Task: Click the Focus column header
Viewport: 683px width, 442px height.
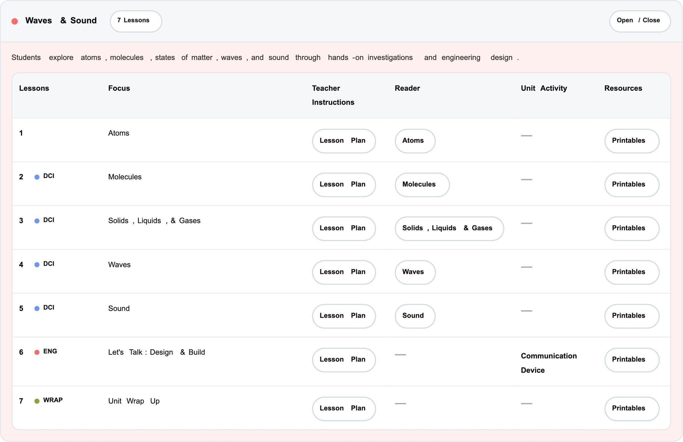Action: click(x=119, y=88)
